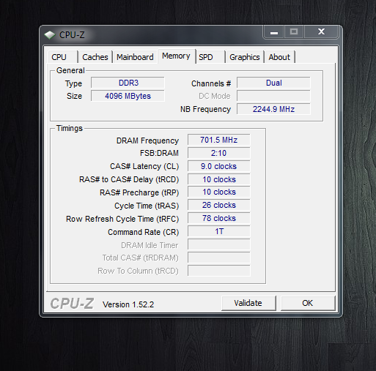The width and height of the screenshot is (376, 371).
Task: Click the RAS# Precharge value 10 clocks
Action: 219,192
